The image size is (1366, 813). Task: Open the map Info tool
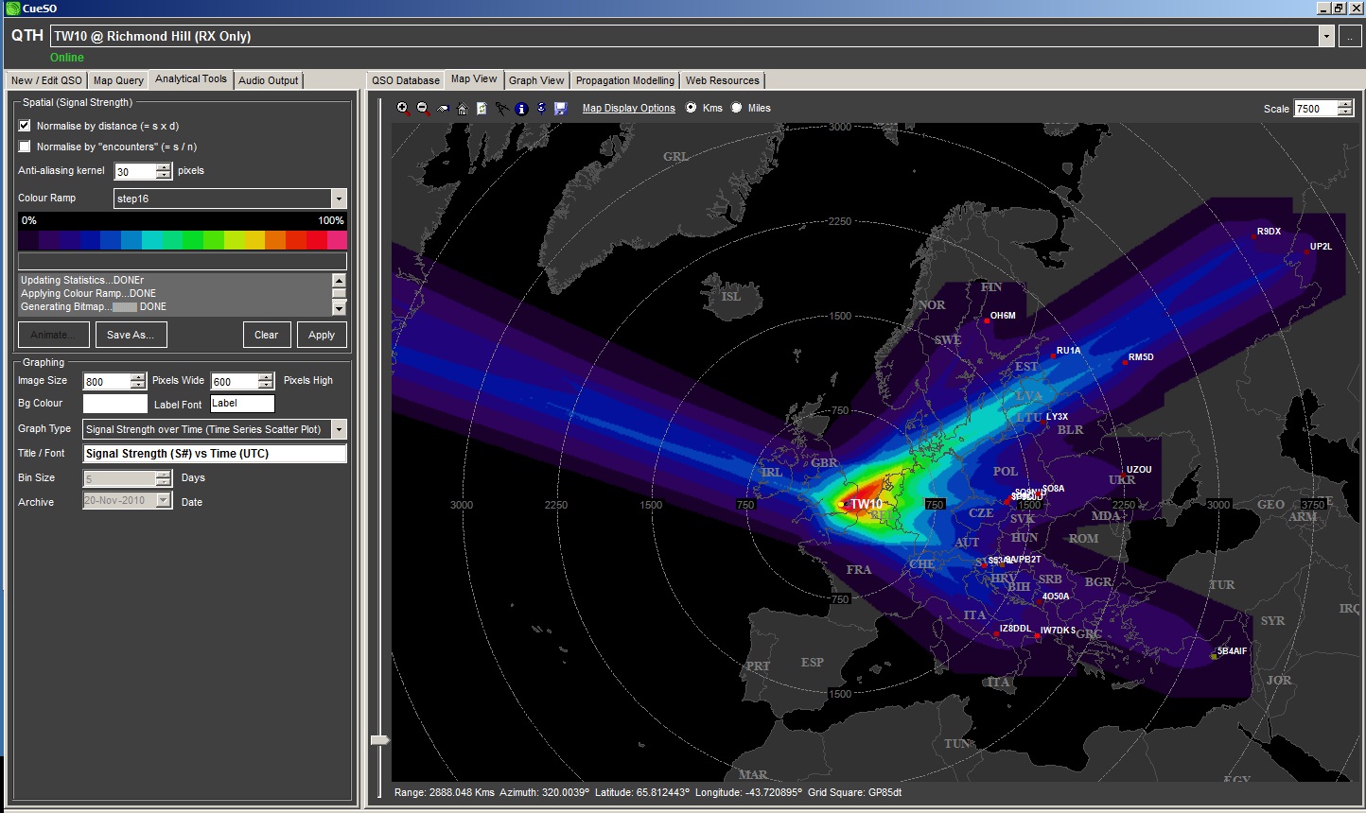[520, 108]
